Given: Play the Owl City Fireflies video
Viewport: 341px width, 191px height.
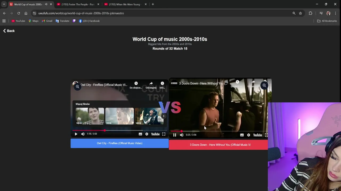Looking at the screenshot, I should (x=76, y=134).
